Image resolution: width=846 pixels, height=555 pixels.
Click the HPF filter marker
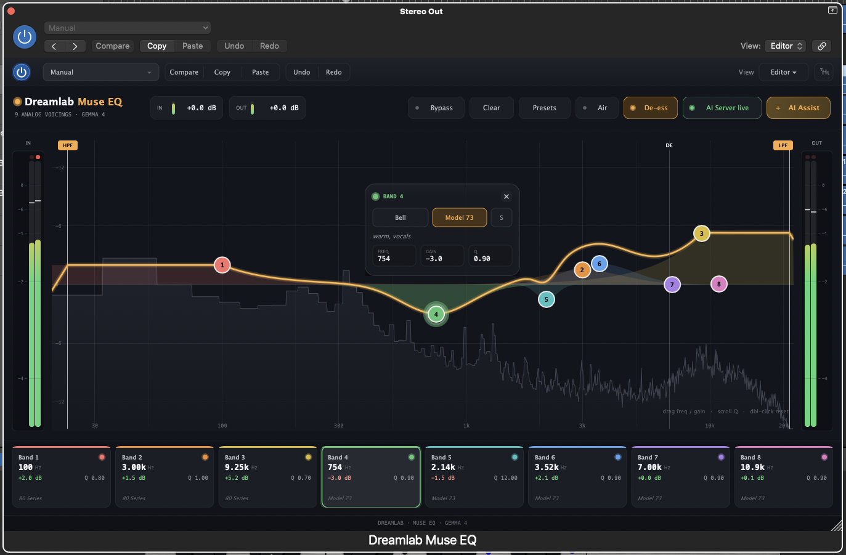click(x=68, y=145)
